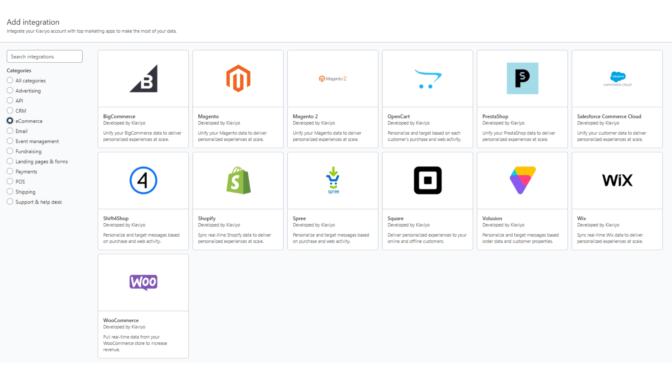Click the green Shopify bag logo
Screen dimensions: 672x378
tap(238, 180)
